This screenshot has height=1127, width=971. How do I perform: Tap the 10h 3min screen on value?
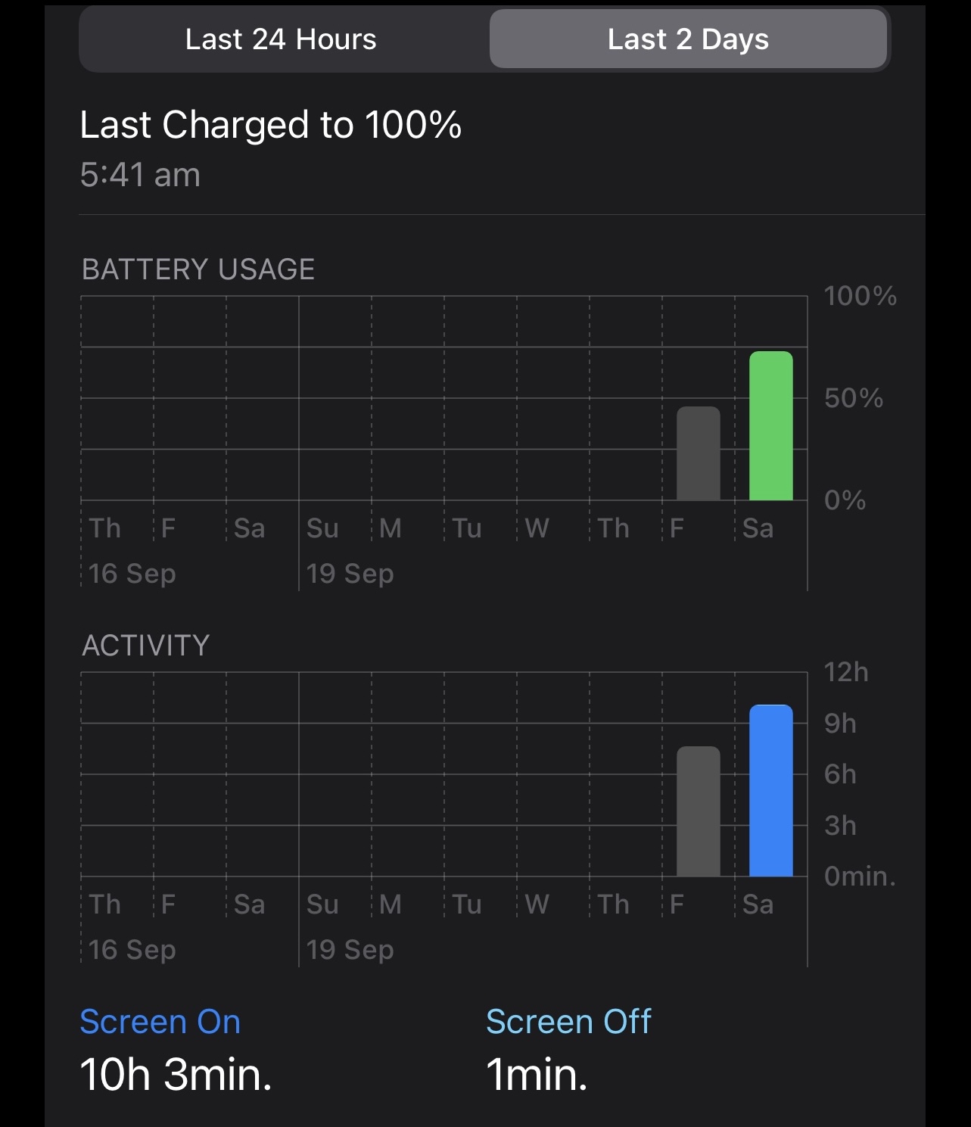coord(176,1074)
